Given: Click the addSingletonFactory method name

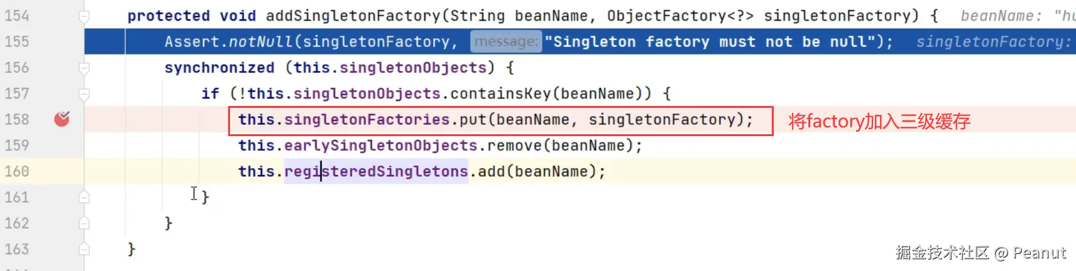Looking at the screenshot, I should point(353,16).
